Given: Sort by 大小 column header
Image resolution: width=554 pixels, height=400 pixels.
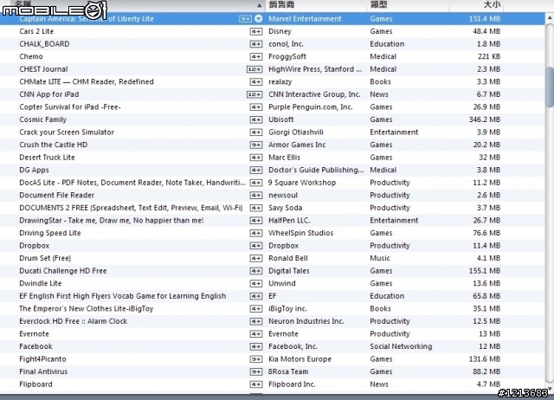Looking at the screenshot, I should tap(492, 4).
